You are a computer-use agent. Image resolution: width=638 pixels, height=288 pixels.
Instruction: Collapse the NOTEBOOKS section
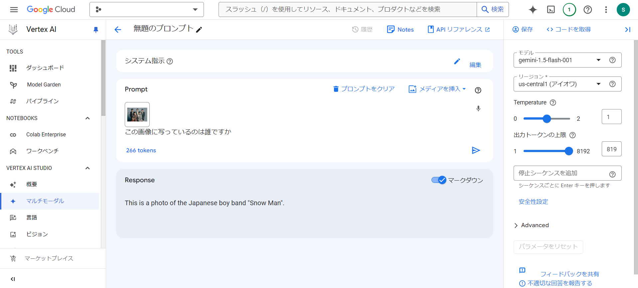point(87,118)
